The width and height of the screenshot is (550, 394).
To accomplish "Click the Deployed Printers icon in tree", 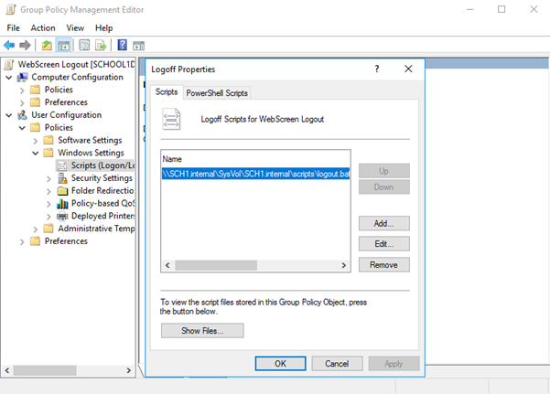I will coord(62,217).
